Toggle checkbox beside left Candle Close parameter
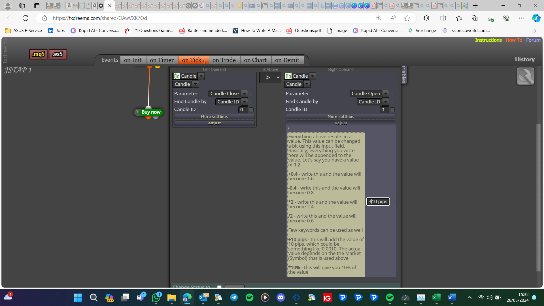 tap(251, 93)
